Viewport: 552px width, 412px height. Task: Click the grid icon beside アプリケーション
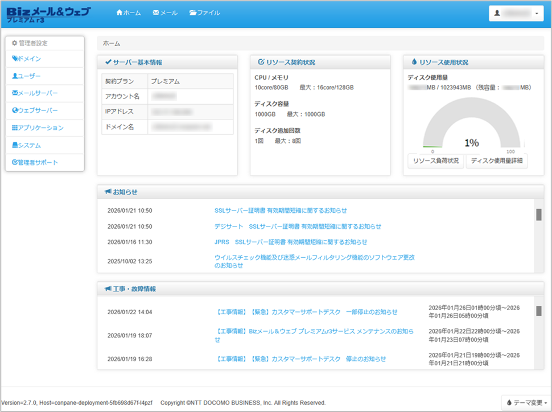(15, 128)
